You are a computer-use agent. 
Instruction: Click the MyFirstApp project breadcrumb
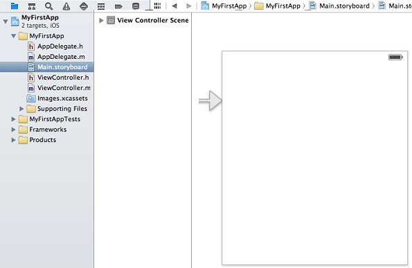pos(224,6)
